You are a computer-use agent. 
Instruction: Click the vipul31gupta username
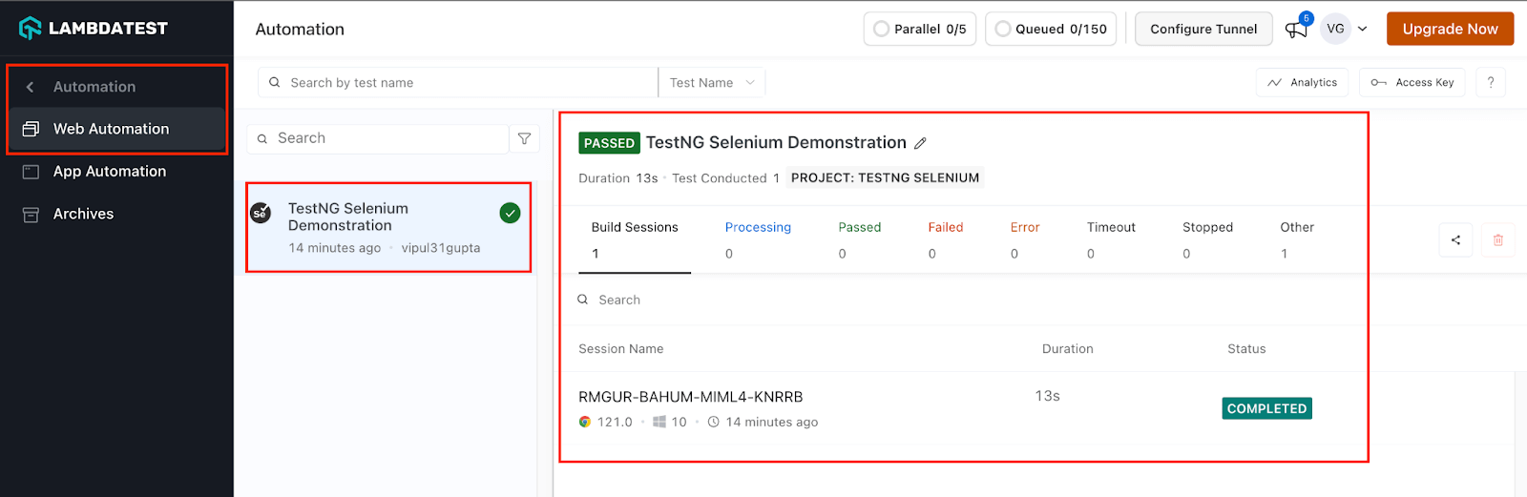441,248
